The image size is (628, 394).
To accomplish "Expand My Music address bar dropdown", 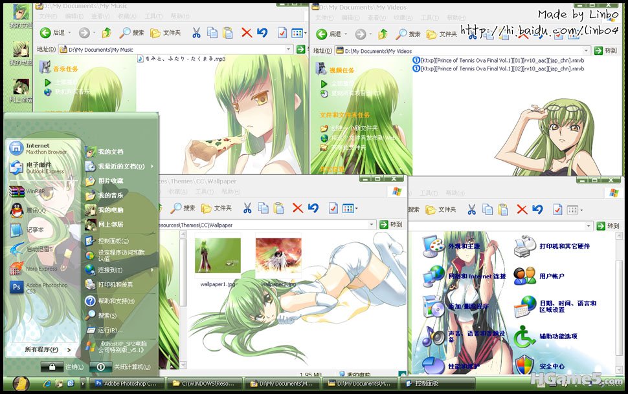I will (x=289, y=49).
